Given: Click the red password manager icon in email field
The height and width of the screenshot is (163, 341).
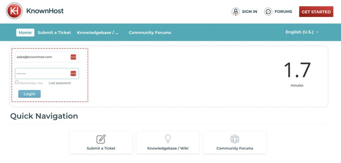Looking at the screenshot, I should click(73, 57).
